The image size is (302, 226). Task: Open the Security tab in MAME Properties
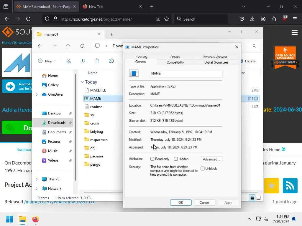tap(142, 57)
